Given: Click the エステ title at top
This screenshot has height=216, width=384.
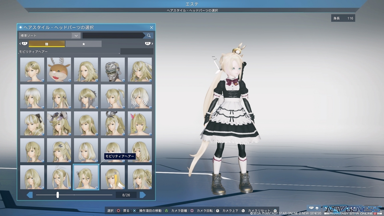Looking at the screenshot, I should click(x=192, y=4).
